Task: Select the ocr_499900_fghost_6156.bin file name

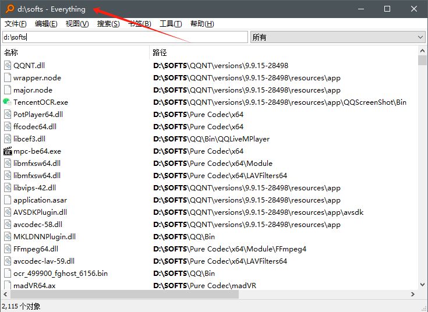Action: [61, 273]
